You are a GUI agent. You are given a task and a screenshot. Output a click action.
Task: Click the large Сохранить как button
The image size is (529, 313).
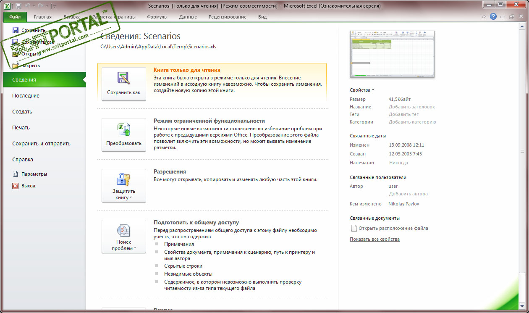[x=124, y=84]
